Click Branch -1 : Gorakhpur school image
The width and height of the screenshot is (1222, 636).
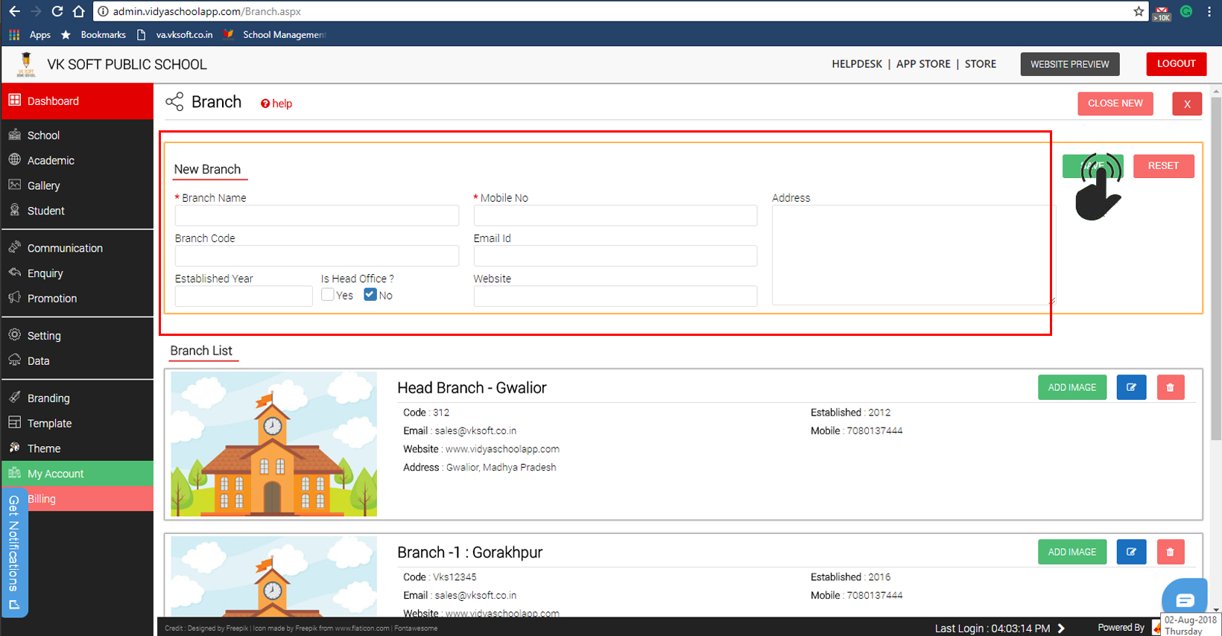(273, 576)
